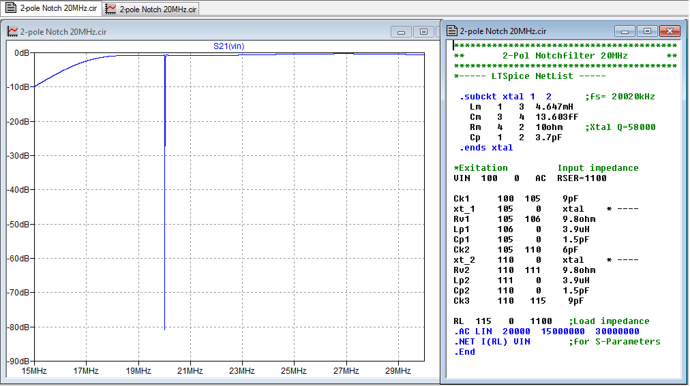Image resolution: width=690 pixels, height=386 pixels.
Task: Click the Lm inductor value 4.647mH
Action: (554, 107)
